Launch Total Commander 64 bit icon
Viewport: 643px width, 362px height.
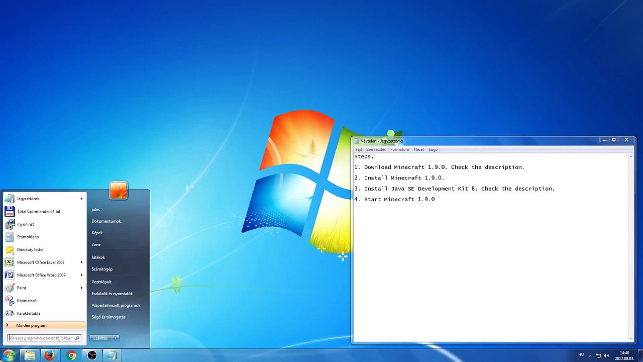coord(10,211)
